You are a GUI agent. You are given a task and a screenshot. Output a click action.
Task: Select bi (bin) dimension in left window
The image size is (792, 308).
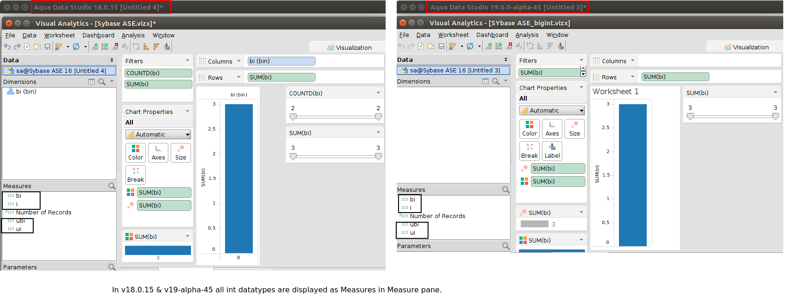pos(21,91)
